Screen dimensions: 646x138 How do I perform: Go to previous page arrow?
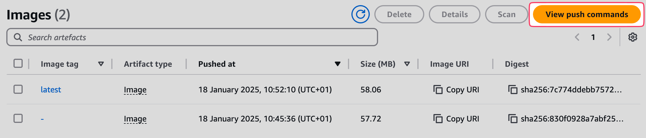tap(577, 37)
